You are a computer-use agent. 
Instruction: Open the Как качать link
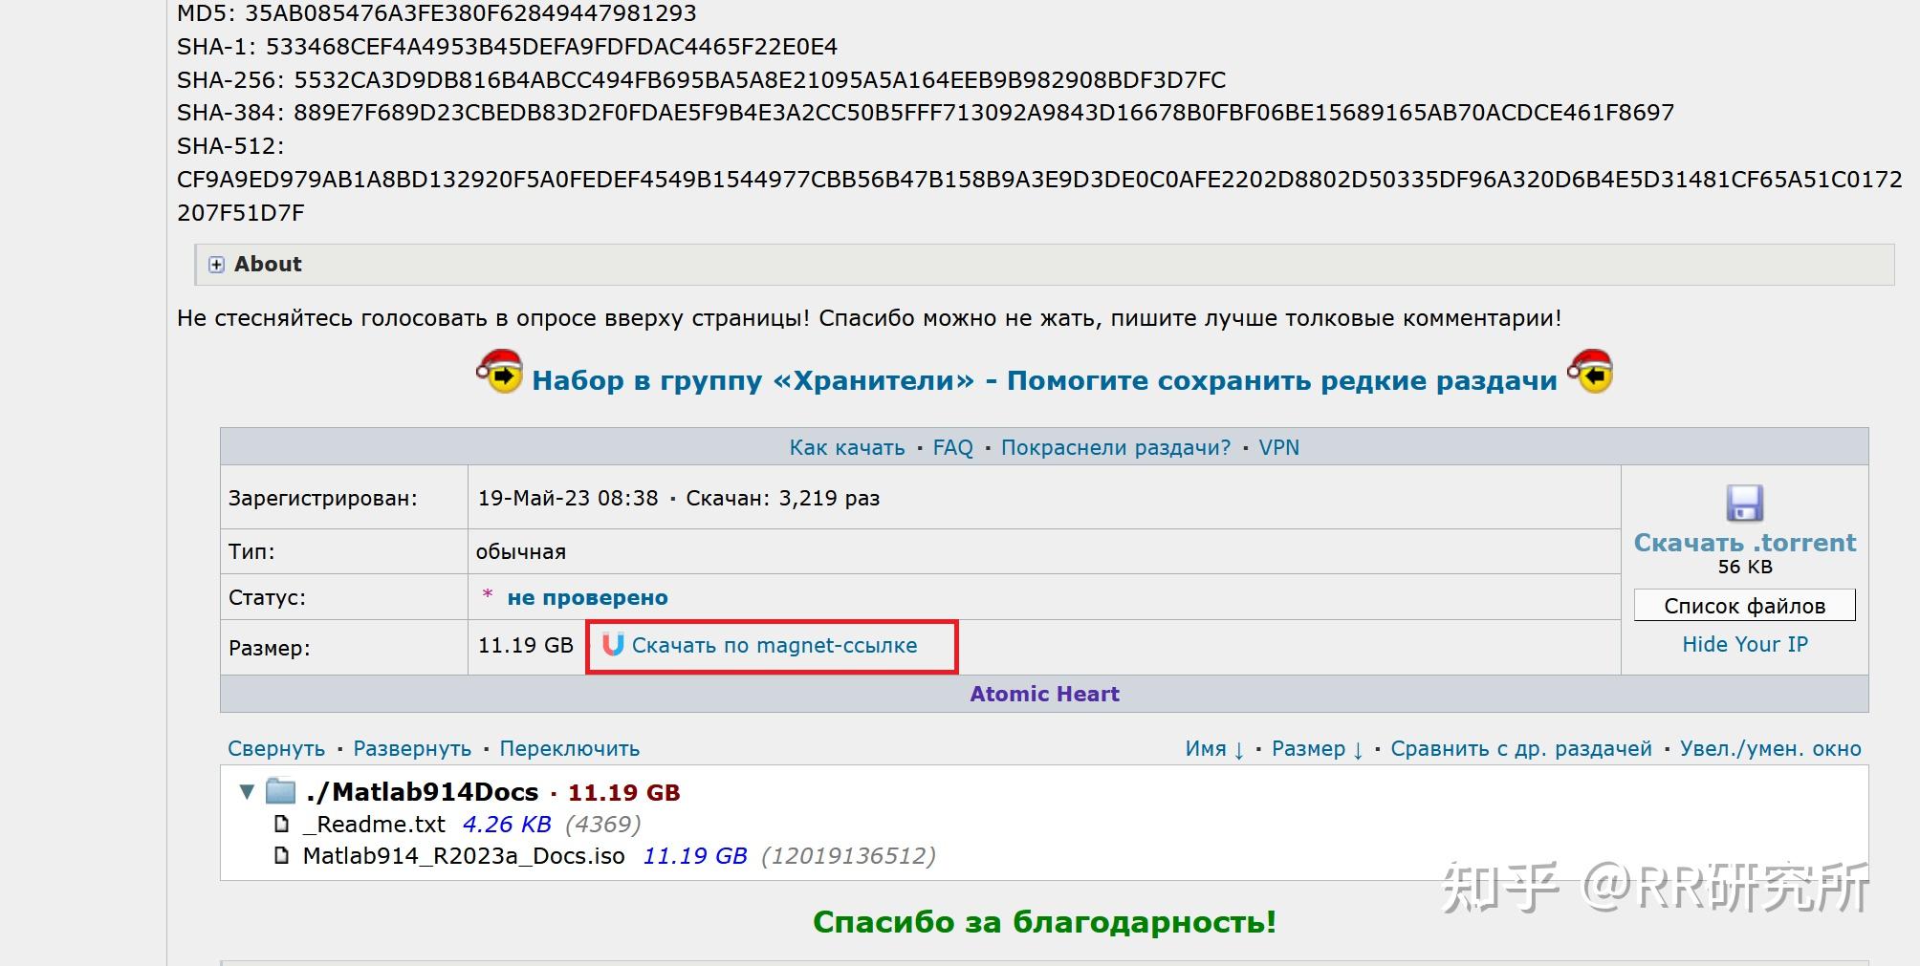[846, 448]
